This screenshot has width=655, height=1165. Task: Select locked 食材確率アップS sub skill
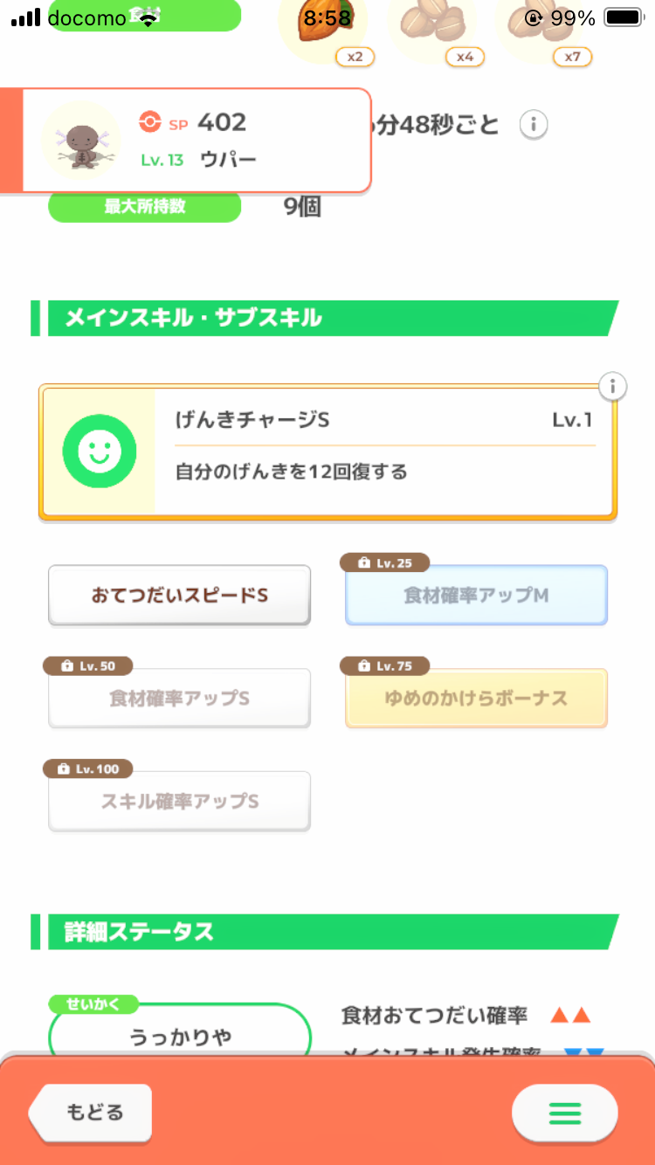tap(179, 699)
